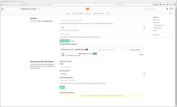Click the page vertical scrollbar
The width and height of the screenshot is (177, 107).
[176, 56]
